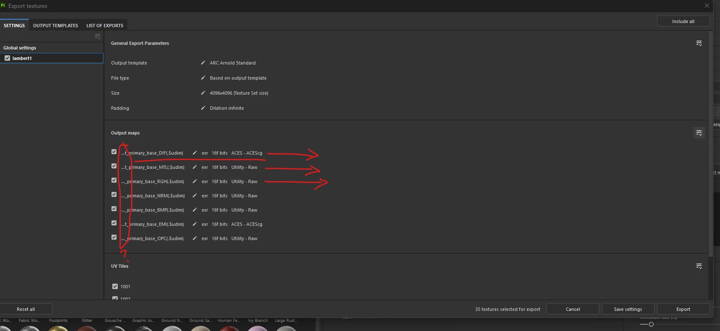The height and width of the screenshot is (331, 720).
Task: Close the Export textures dialog
Action: (707, 5)
